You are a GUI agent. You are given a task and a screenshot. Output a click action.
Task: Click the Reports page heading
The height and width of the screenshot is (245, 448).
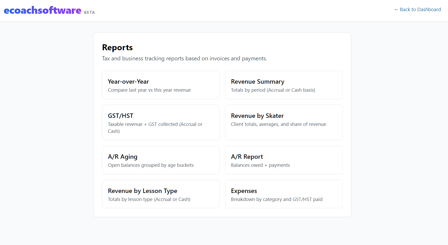pos(117,47)
